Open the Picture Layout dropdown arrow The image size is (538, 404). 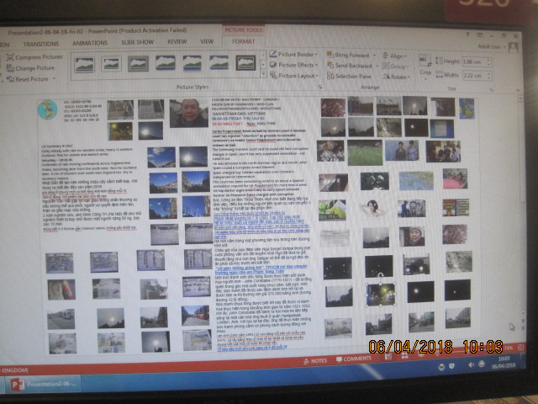pos(317,76)
